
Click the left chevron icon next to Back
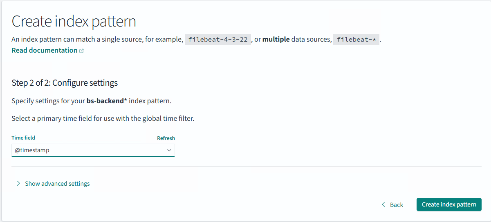(x=383, y=204)
